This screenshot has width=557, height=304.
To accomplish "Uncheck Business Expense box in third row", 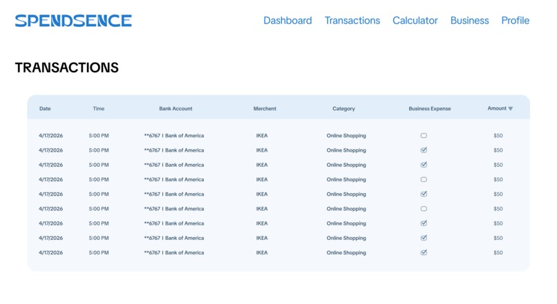I will (x=424, y=165).
